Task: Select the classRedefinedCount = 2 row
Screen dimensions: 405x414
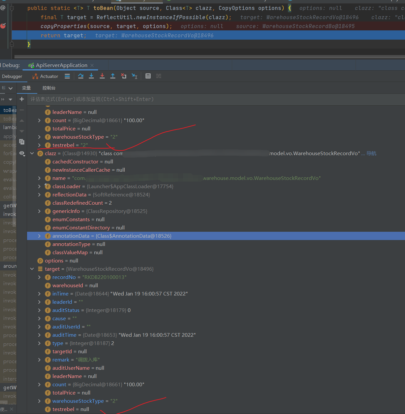Action: (216, 203)
